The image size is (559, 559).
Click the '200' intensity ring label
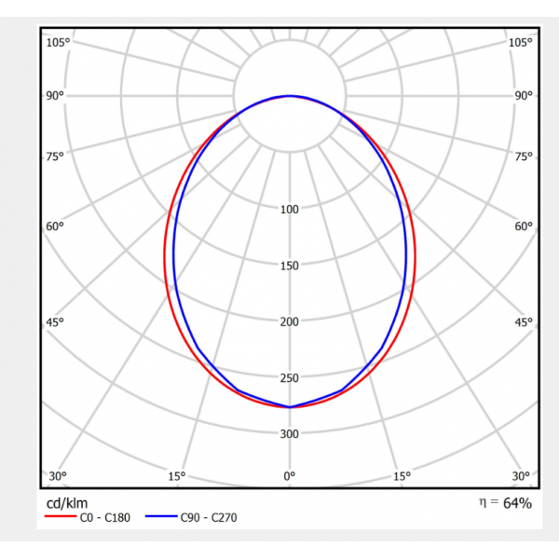289,322
